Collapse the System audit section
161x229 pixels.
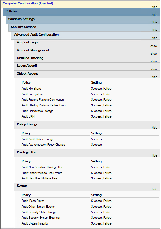154,189
